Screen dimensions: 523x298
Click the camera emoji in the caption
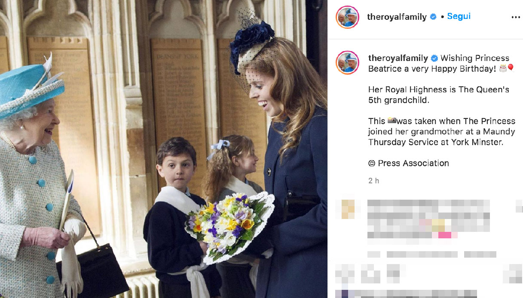pos(391,121)
